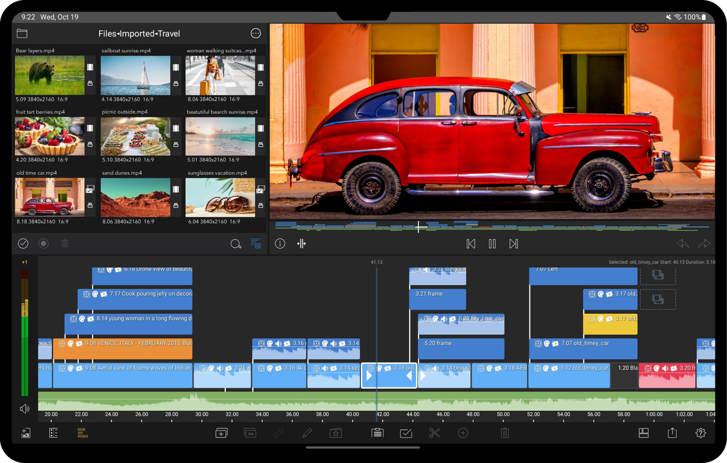Viewport: 727px width, 463px height.
Task: Tap the filmstrip icon beside sand dunes clip
Action: (176, 189)
